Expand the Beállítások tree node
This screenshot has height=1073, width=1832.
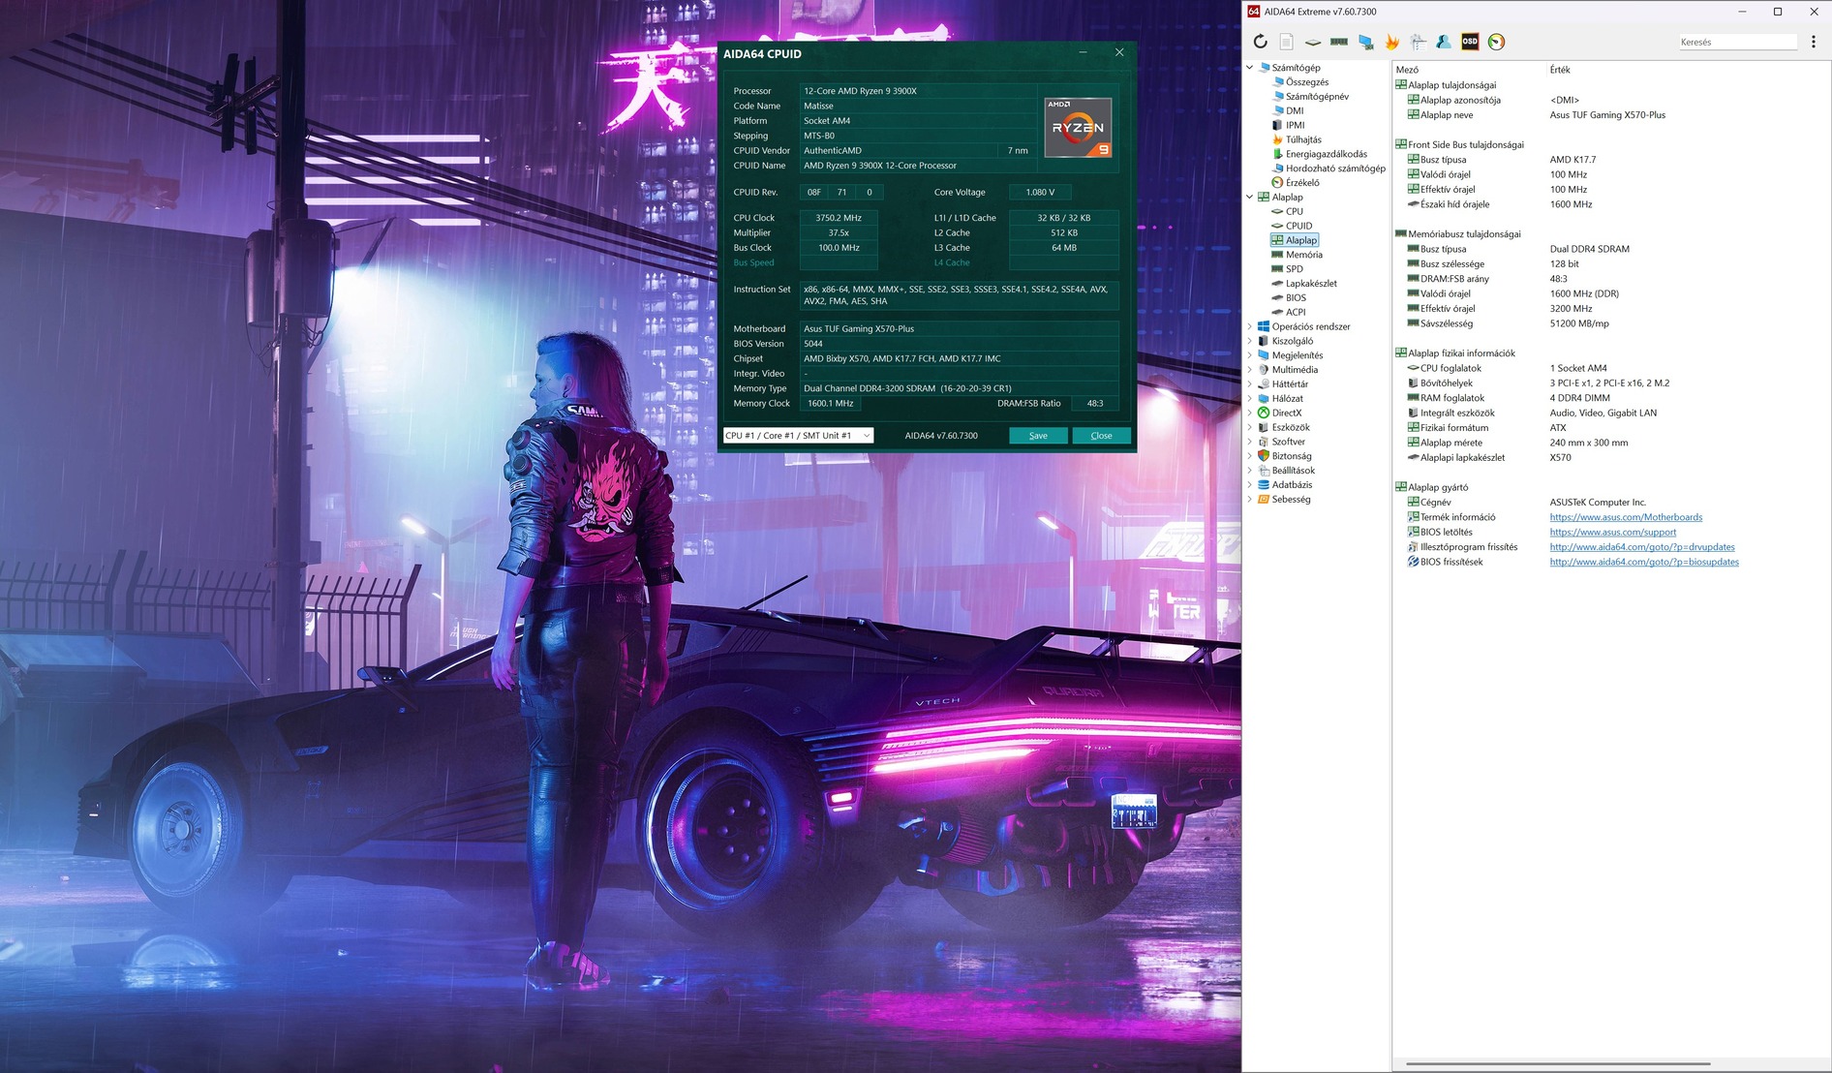[1250, 470]
